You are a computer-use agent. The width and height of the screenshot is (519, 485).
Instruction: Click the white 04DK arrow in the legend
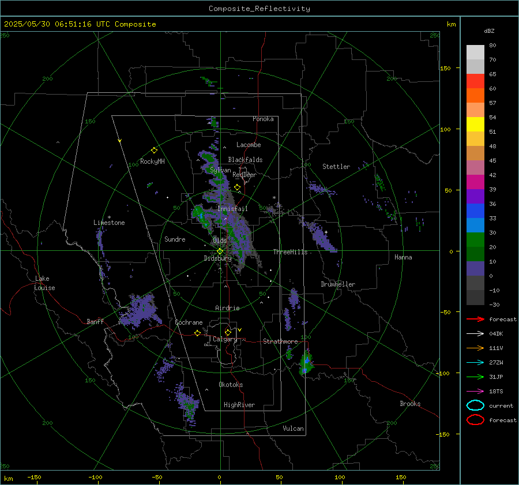point(475,333)
